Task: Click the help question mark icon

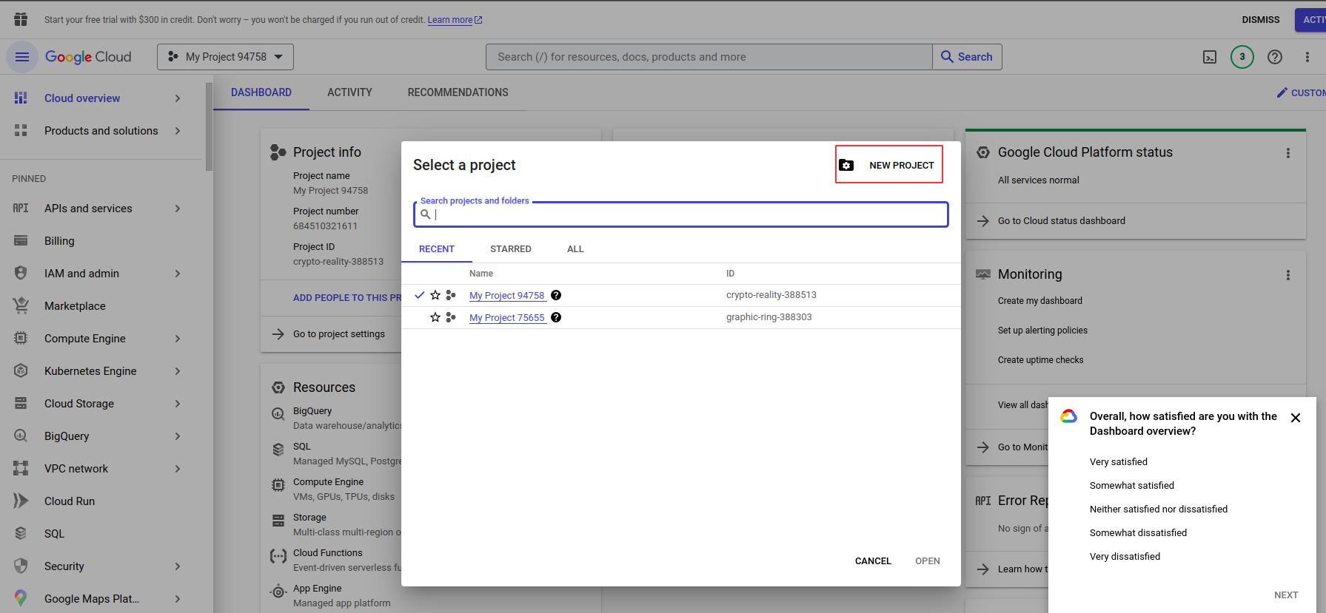Action: 1275,57
